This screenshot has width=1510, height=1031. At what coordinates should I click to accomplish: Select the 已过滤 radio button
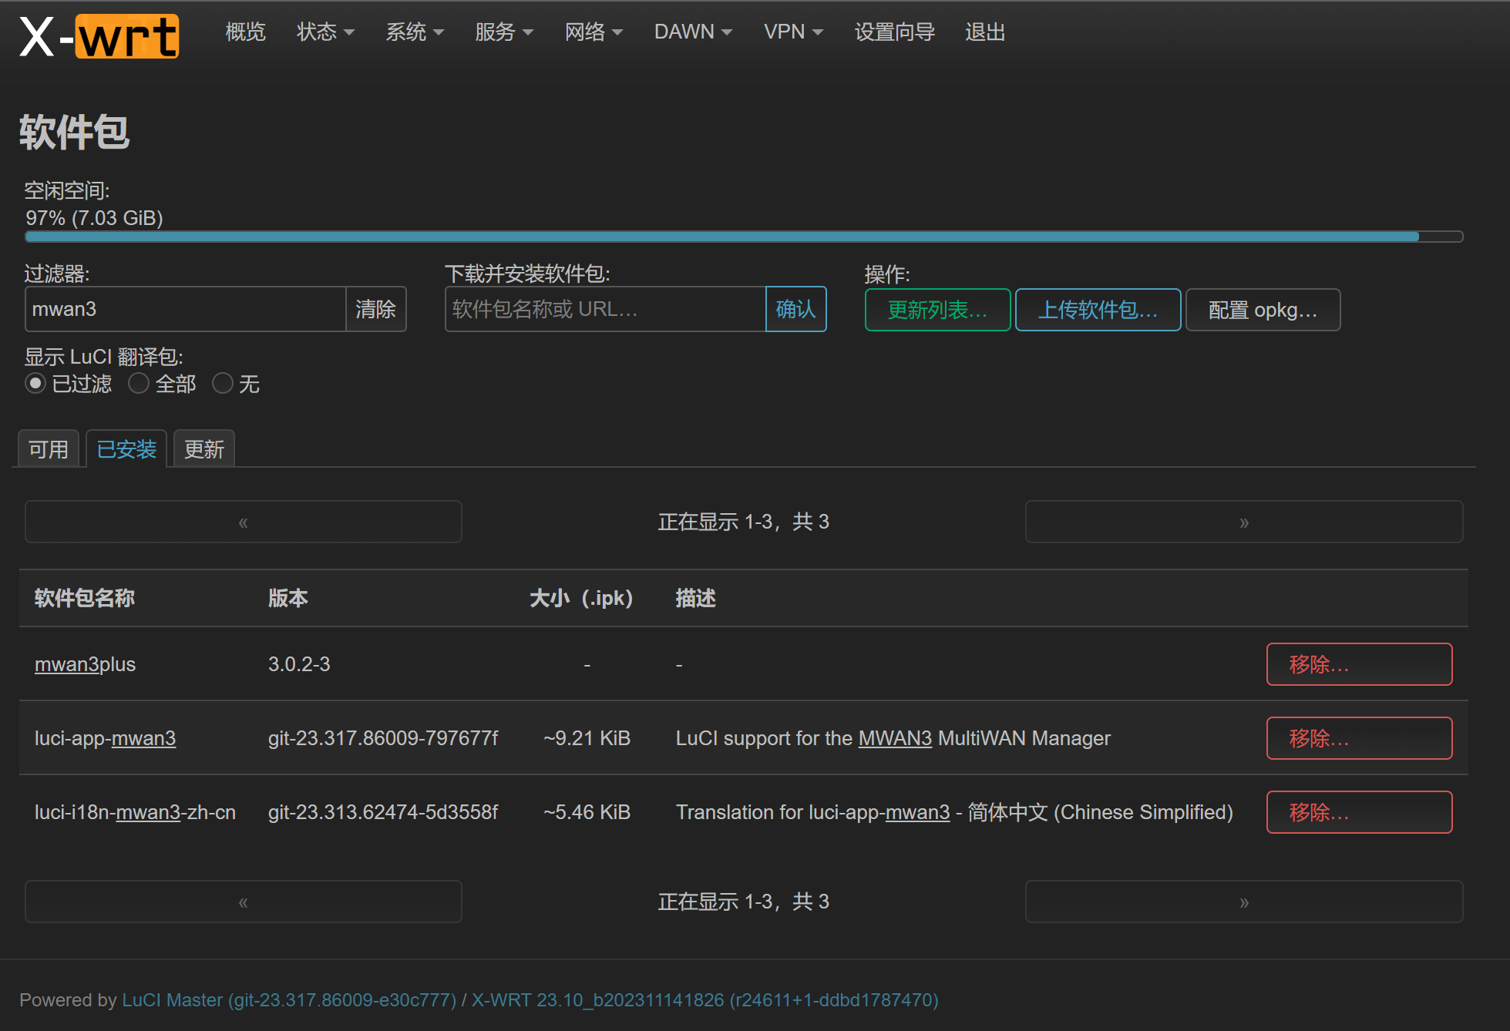click(x=35, y=383)
